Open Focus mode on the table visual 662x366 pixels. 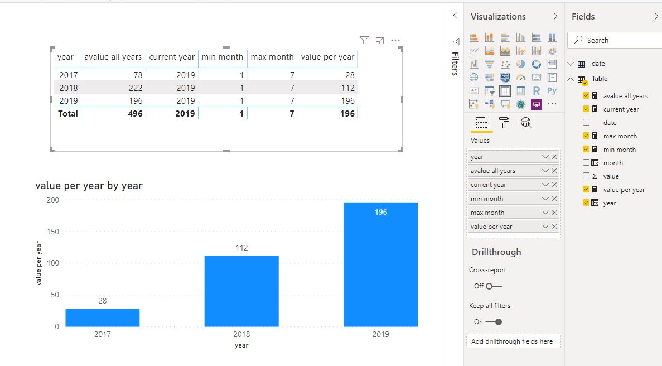(380, 41)
